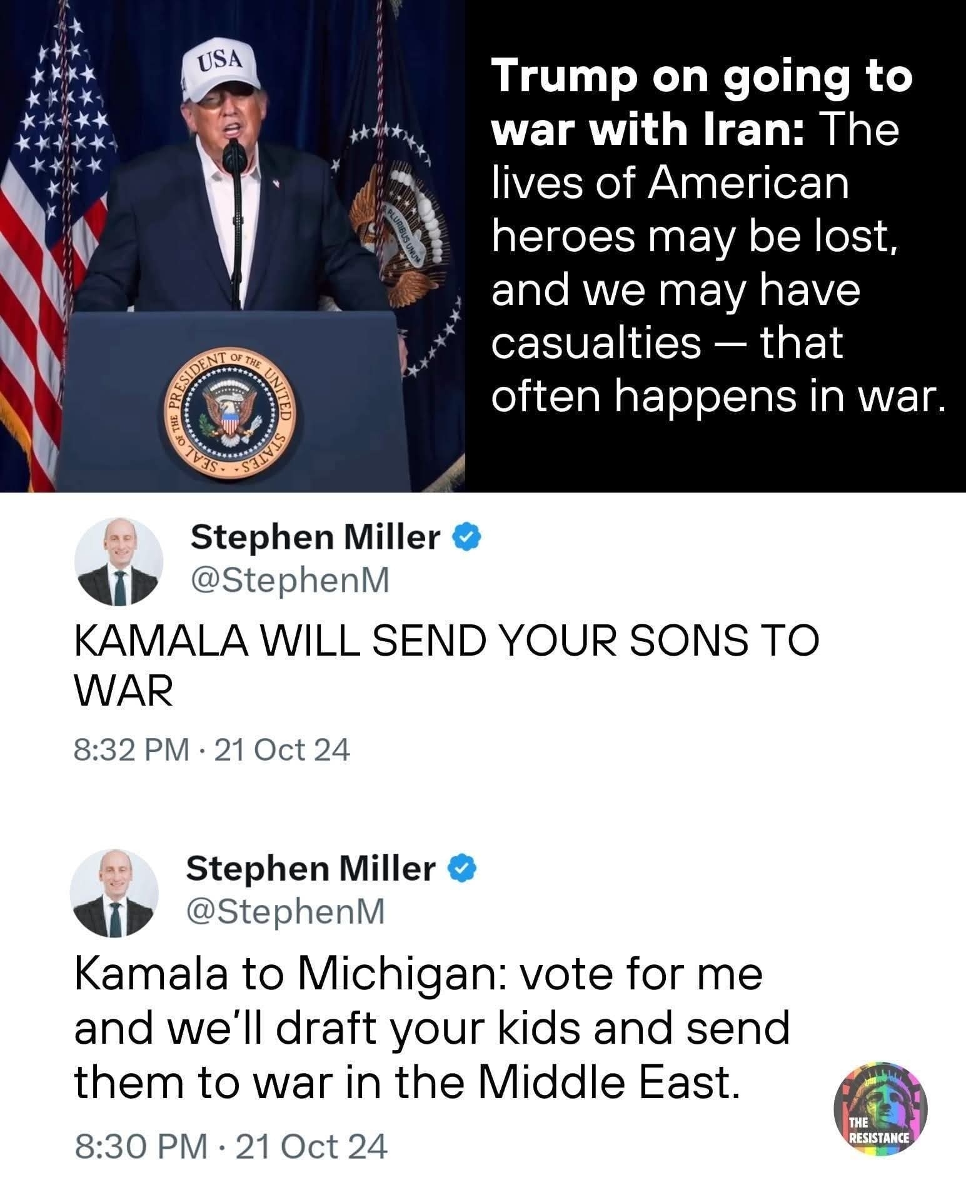966x1200 pixels.
Task: Click the @StephenM handle on the top tweet
Action: (x=290, y=581)
